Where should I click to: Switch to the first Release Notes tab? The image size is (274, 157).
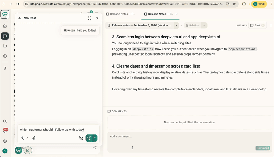click(x=121, y=14)
